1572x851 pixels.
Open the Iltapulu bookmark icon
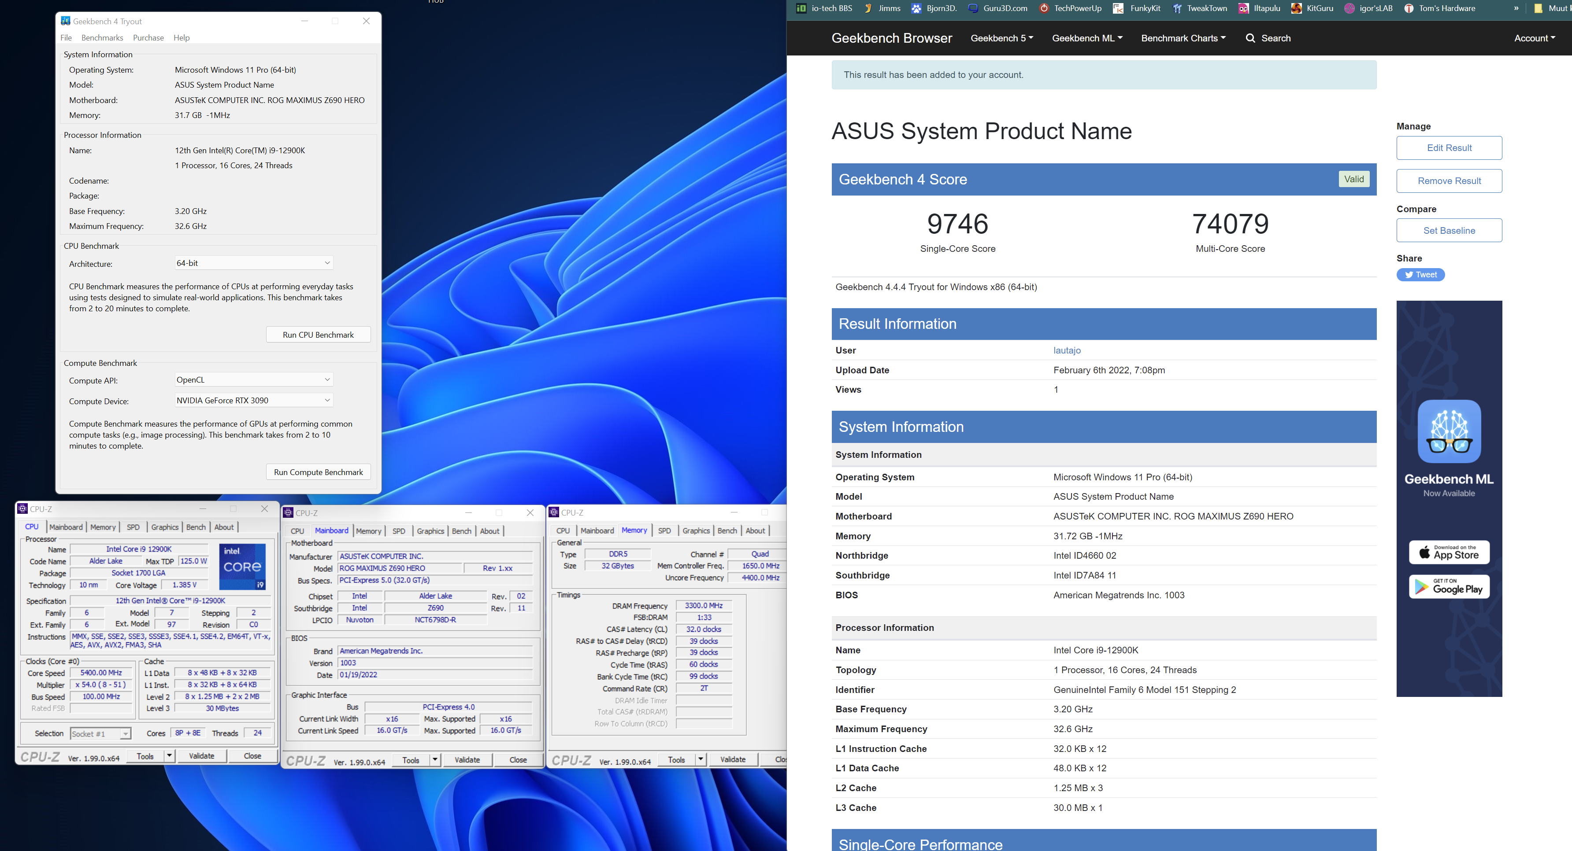(x=1244, y=8)
